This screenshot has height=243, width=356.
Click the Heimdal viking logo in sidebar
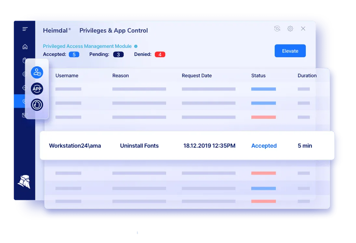pyautogui.click(x=24, y=181)
